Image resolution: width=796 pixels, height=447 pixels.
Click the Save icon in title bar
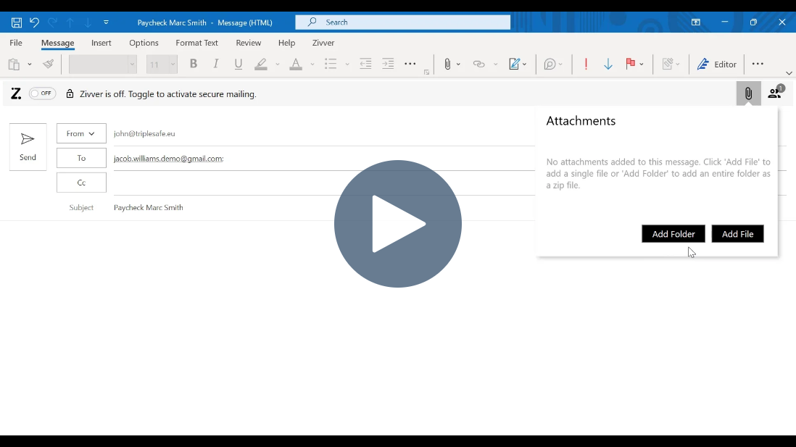tap(16, 22)
